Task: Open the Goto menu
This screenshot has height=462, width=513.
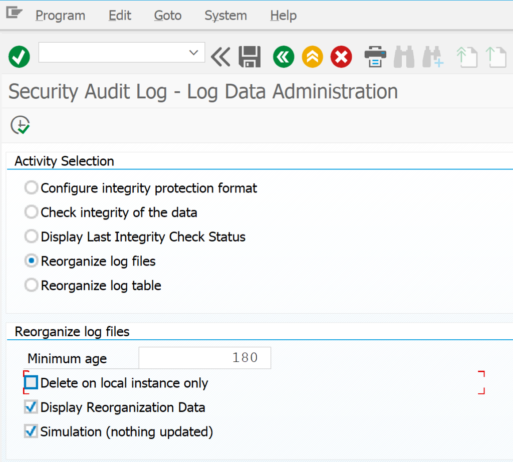Action: [167, 16]
